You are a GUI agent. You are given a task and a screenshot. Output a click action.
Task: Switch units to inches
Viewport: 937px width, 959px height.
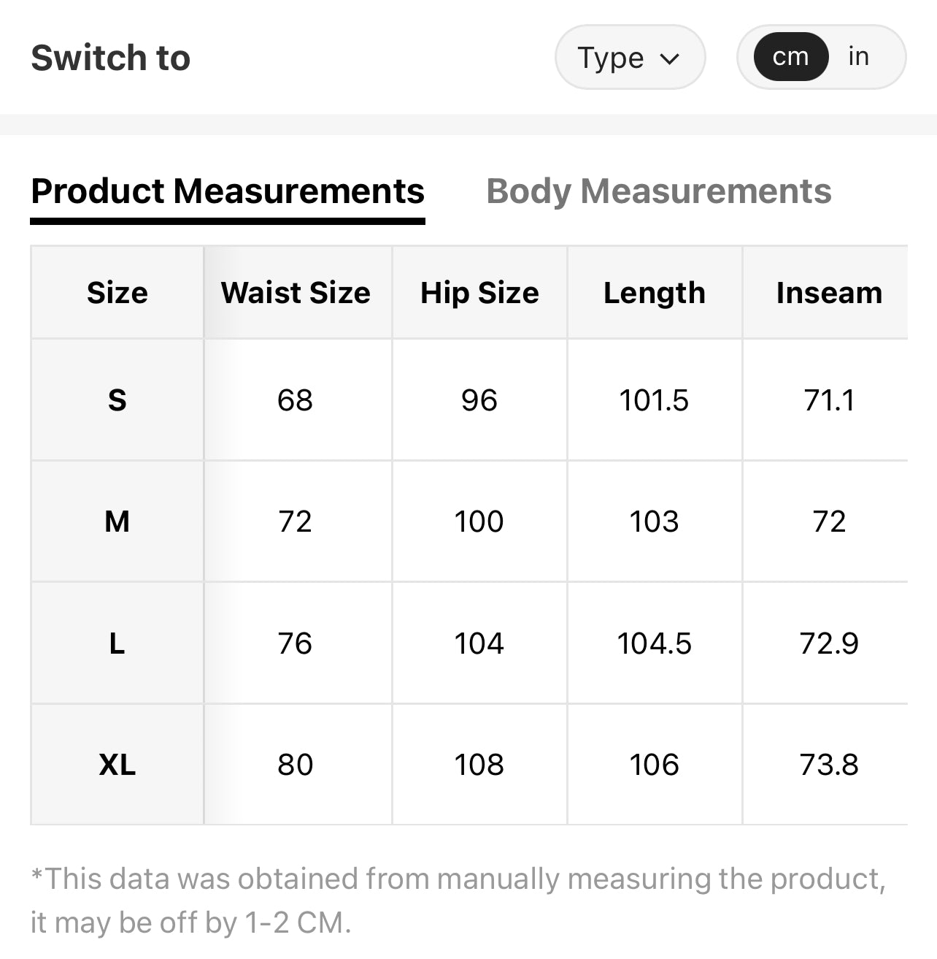(x=859, y=56)
